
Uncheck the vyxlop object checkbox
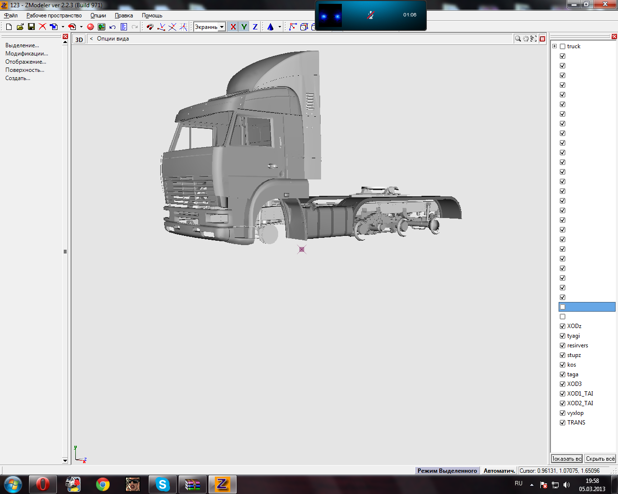coord(562,413)
